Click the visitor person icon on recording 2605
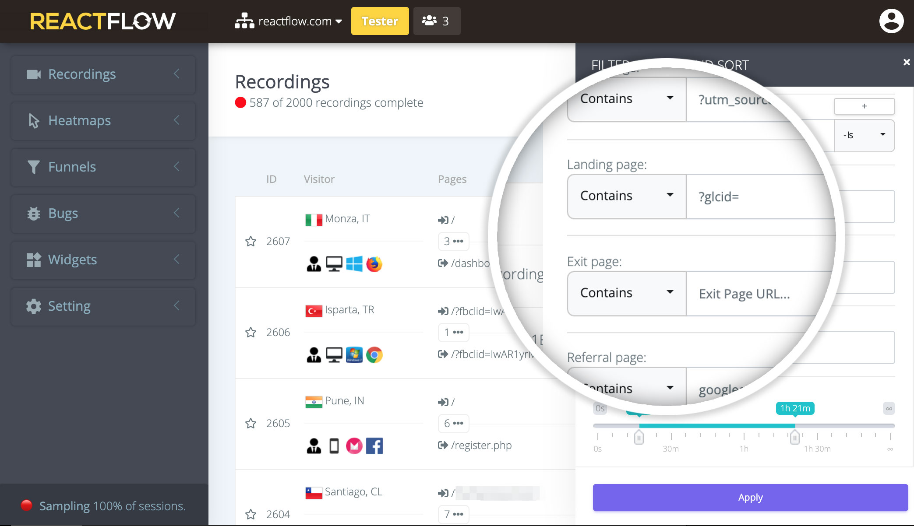The width and height of the screenshot is (914, 526). (314, 446)
